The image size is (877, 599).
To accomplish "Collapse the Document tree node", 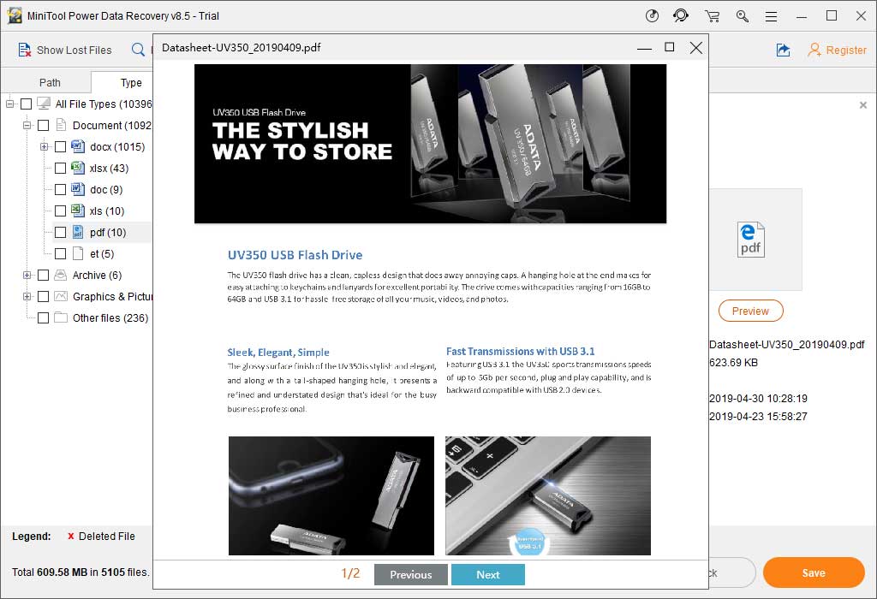I will click(x=27, y=126).
